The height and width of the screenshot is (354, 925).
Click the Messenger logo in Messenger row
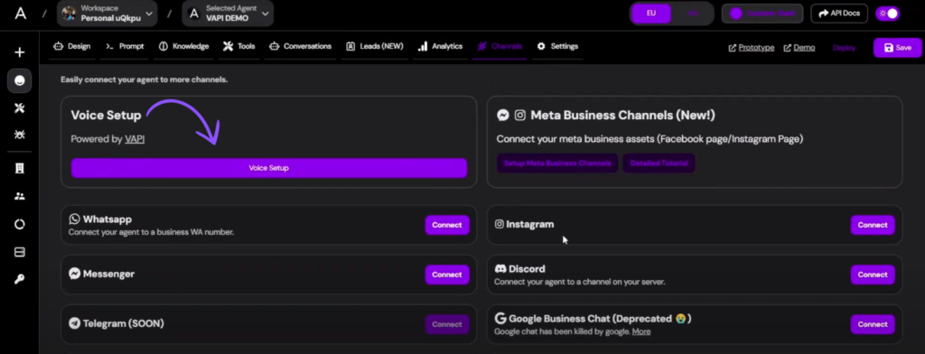[74, 274]
